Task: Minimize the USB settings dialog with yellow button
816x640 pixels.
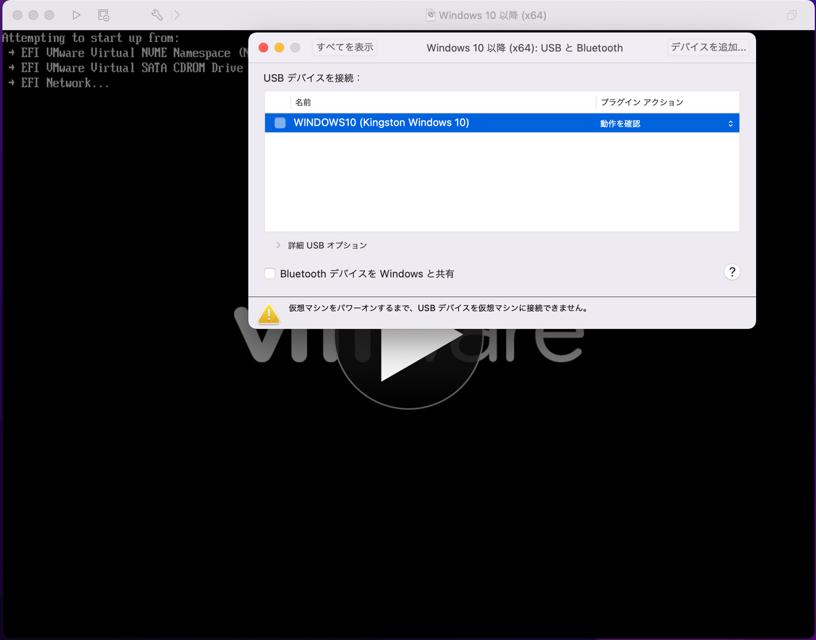Action: pos(279,48)
